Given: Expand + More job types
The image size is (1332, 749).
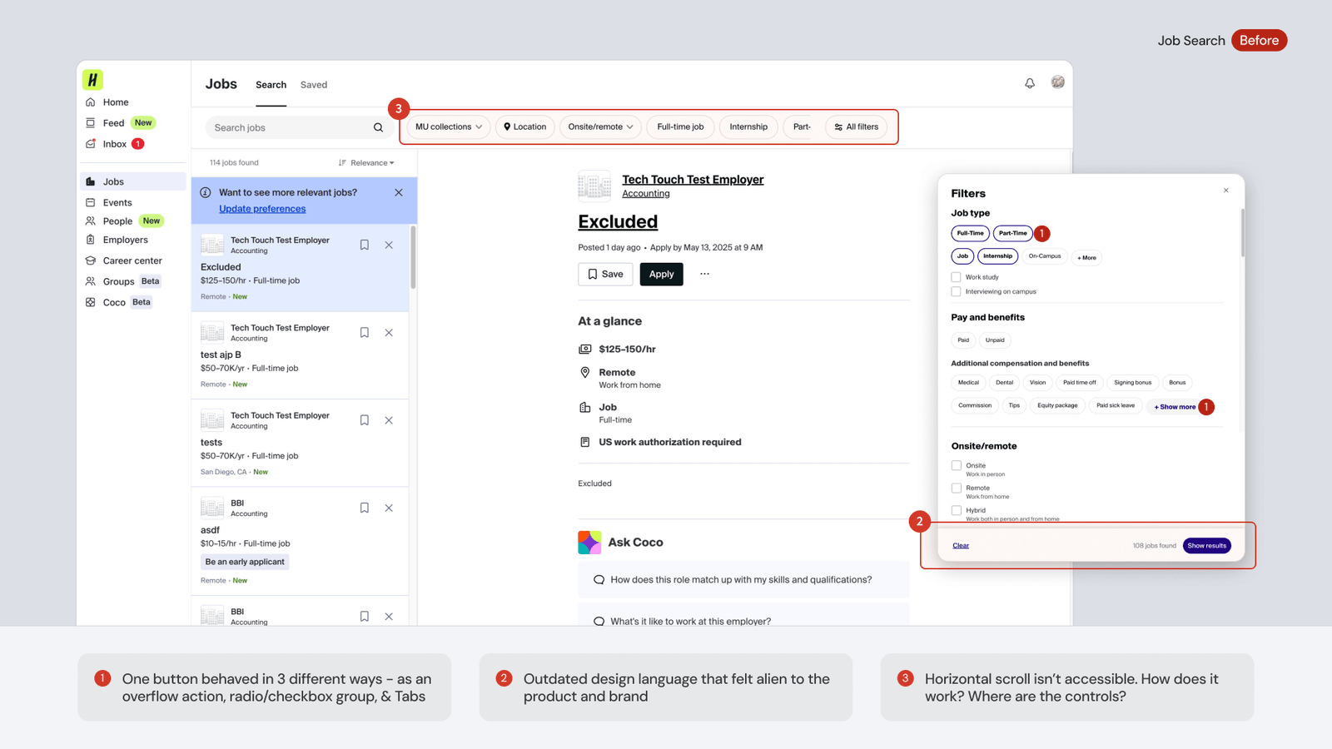Looking at the screenshot, I should tap(1087, 258).
